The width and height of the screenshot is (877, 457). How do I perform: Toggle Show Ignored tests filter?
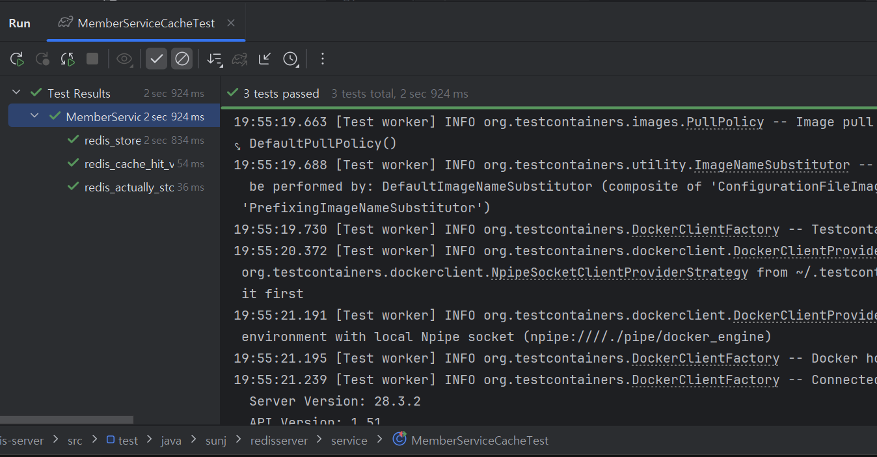182,59
